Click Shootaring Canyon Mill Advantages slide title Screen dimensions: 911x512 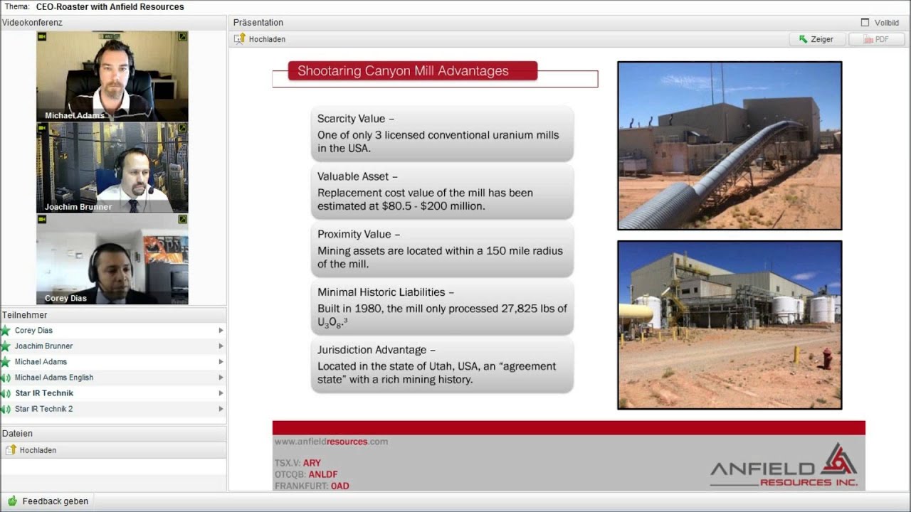coord(403,71)
